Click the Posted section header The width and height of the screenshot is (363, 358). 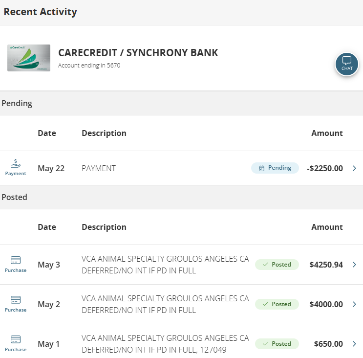pyautogui.click(x=182, y=197)
